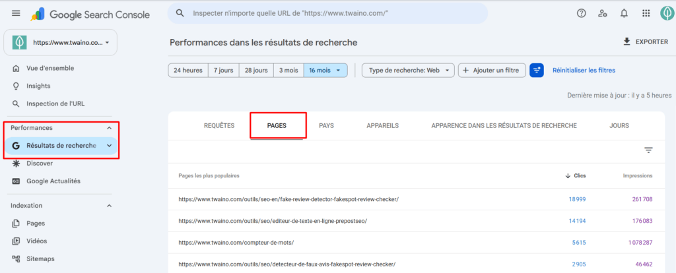The image size is (676, 273).
Task: Open Vidéos indexing report
Action: click(37, 241)
